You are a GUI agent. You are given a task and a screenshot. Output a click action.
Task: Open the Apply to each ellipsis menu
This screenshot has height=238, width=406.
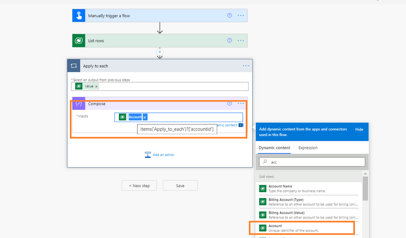[246, 66]
